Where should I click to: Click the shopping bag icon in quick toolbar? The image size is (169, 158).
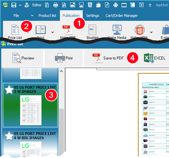click(x=99, y=5)
